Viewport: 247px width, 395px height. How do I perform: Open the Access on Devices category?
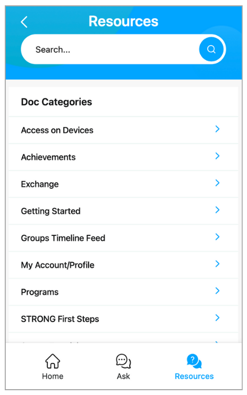point(123,130)
